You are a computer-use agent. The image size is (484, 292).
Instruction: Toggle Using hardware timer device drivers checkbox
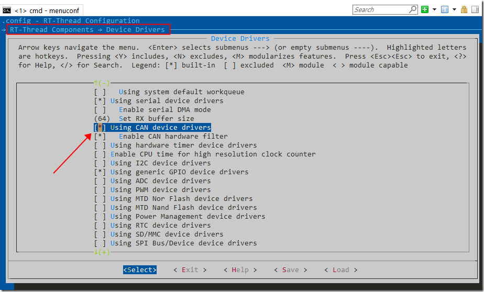[100, 145]
